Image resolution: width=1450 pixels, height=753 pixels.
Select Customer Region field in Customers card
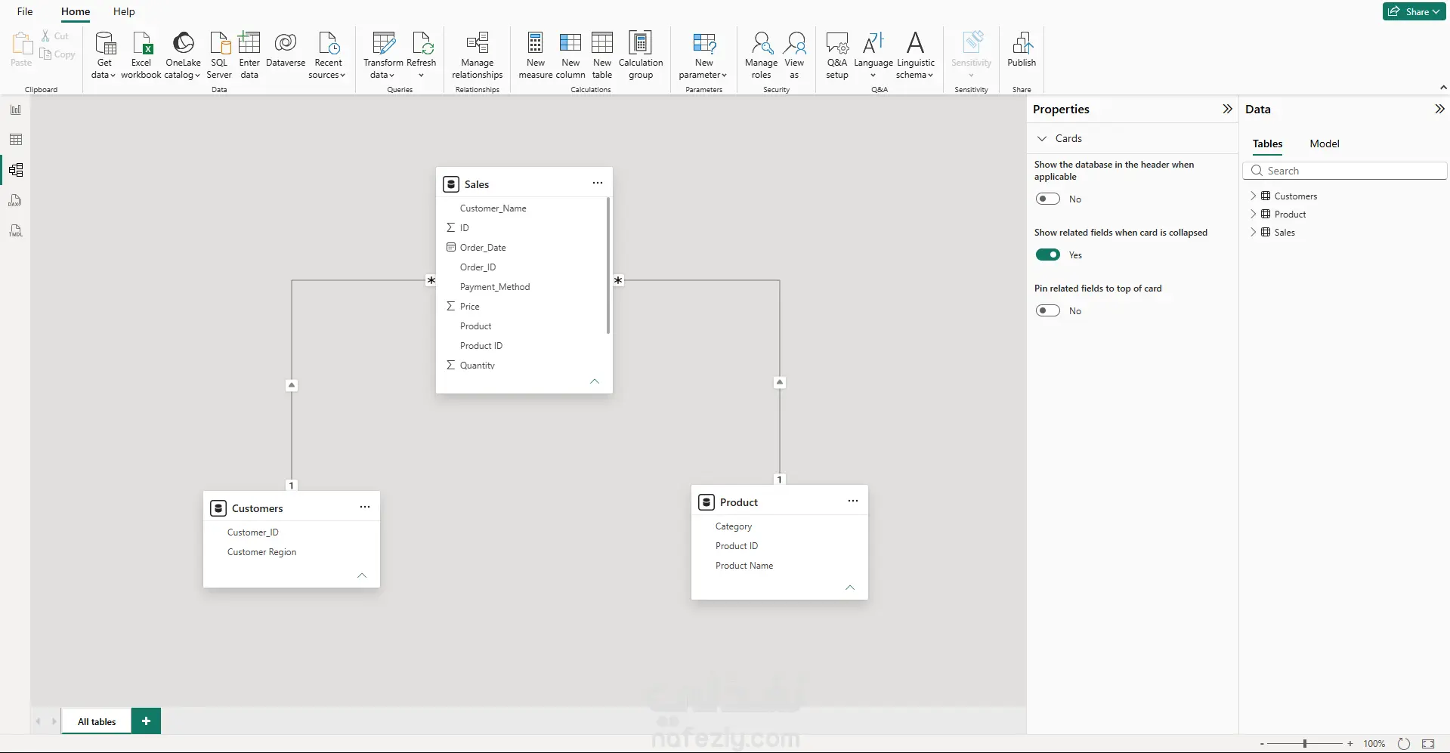pos(261,552)
